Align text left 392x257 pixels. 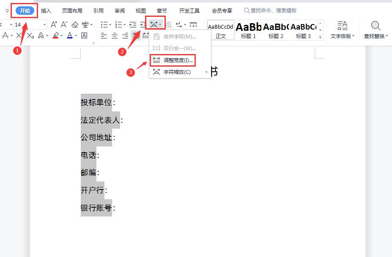104,36
